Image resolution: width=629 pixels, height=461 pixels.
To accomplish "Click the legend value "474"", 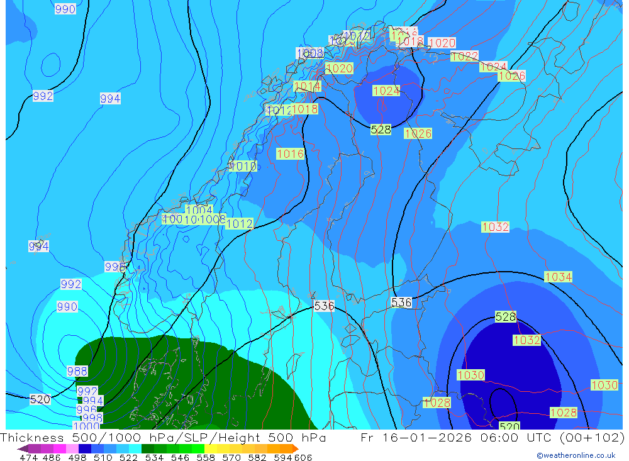I will click(x=28, y=457).
